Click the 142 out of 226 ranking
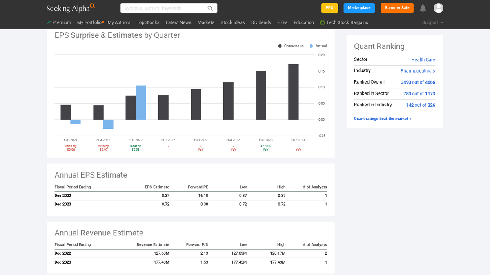The image size is (490, 275). (x=421, y=105)
